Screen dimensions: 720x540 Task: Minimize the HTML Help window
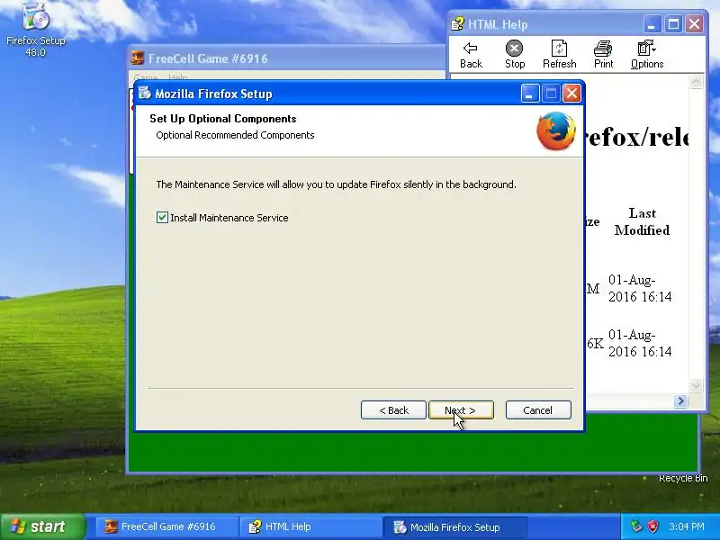point(652,24)
